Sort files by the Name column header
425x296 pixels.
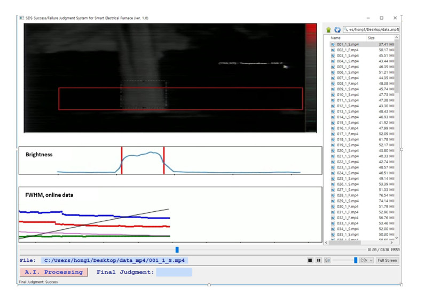335,38
